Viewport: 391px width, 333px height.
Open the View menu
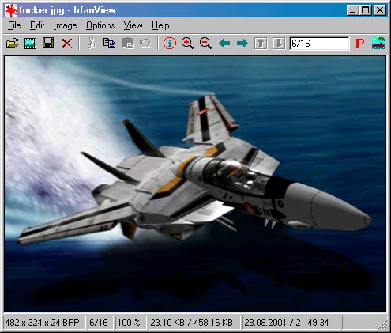coord(133,25)
